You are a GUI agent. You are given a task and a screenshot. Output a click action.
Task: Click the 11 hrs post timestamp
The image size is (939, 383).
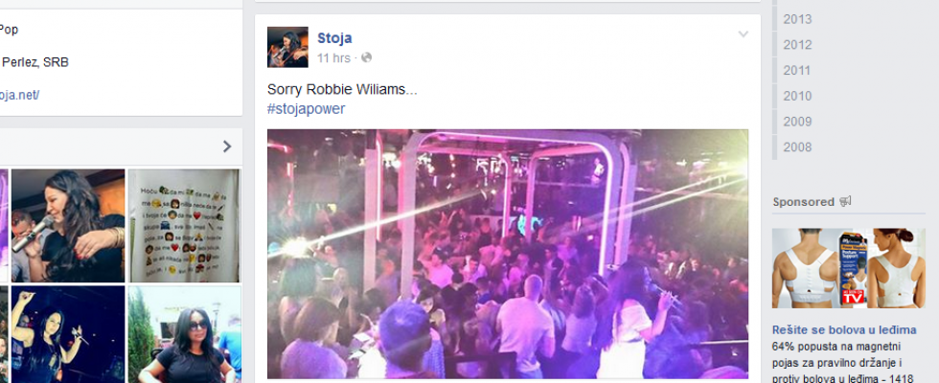click(x=333, y=58)
